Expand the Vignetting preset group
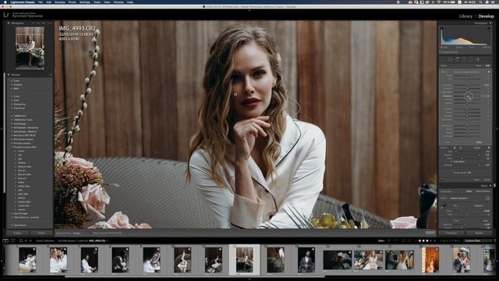The height and width of the screenshot is (281, 499). click(12, 108)
